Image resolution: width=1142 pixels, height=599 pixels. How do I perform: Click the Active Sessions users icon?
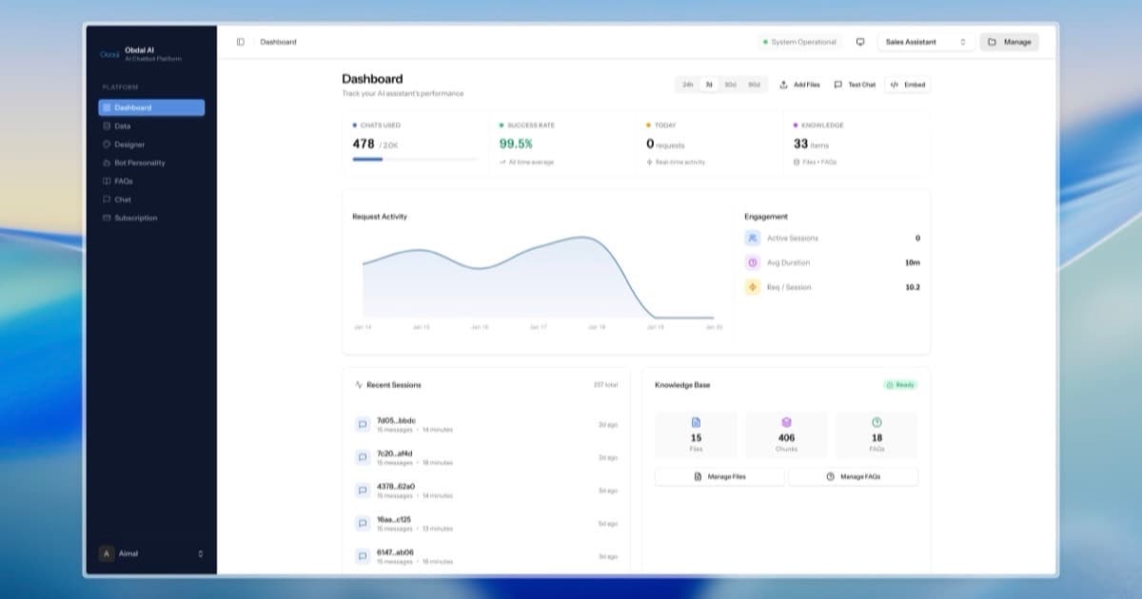753,238
